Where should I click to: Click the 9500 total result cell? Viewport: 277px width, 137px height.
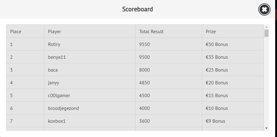(x=144, y=57)
